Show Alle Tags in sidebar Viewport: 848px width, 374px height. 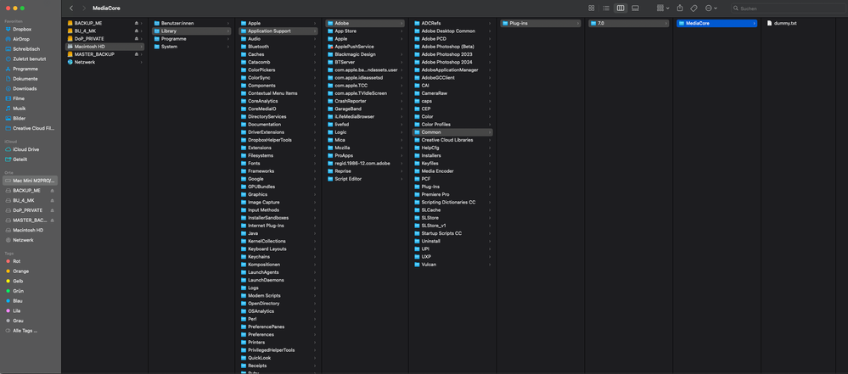click(25, 330)
